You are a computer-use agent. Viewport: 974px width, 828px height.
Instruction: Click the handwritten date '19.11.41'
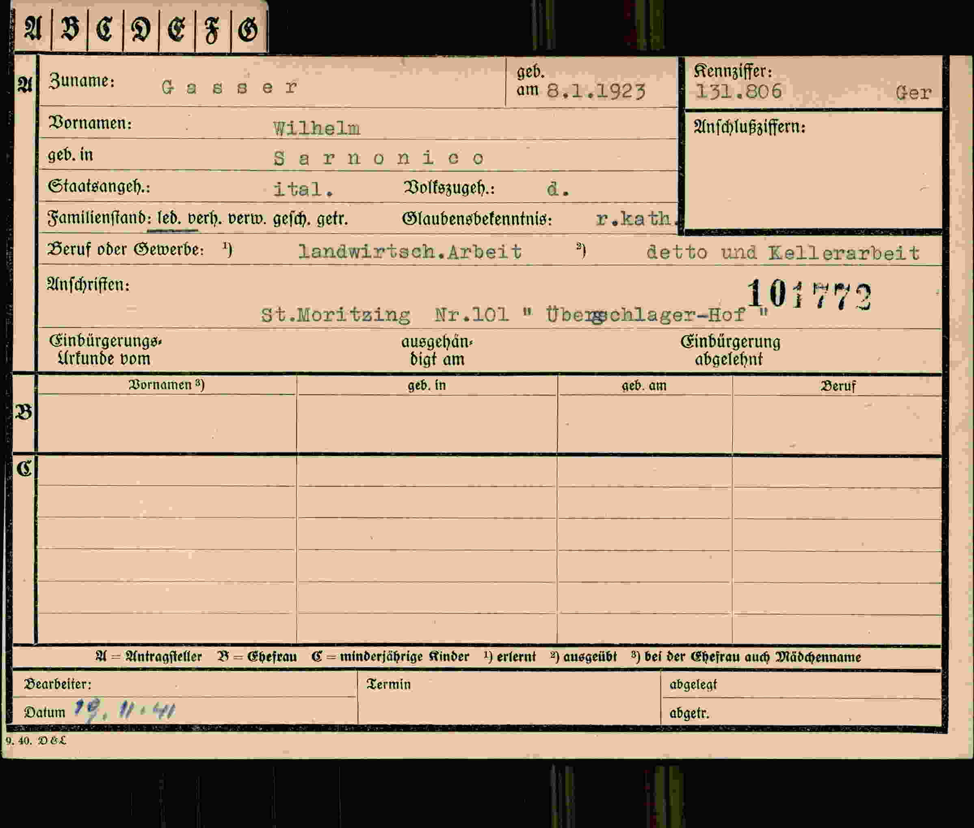(x=124, y=711)
